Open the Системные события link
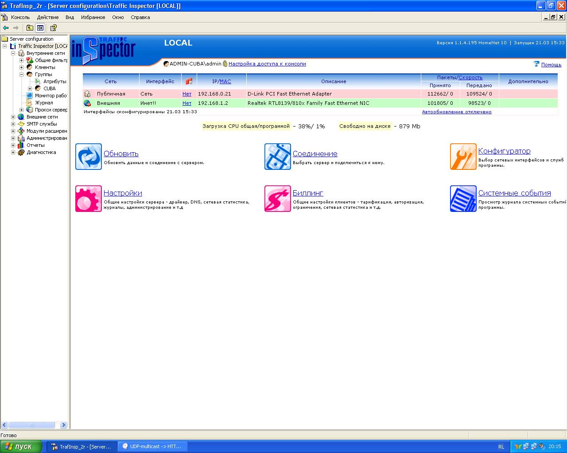567x453 pixels. 515,193
